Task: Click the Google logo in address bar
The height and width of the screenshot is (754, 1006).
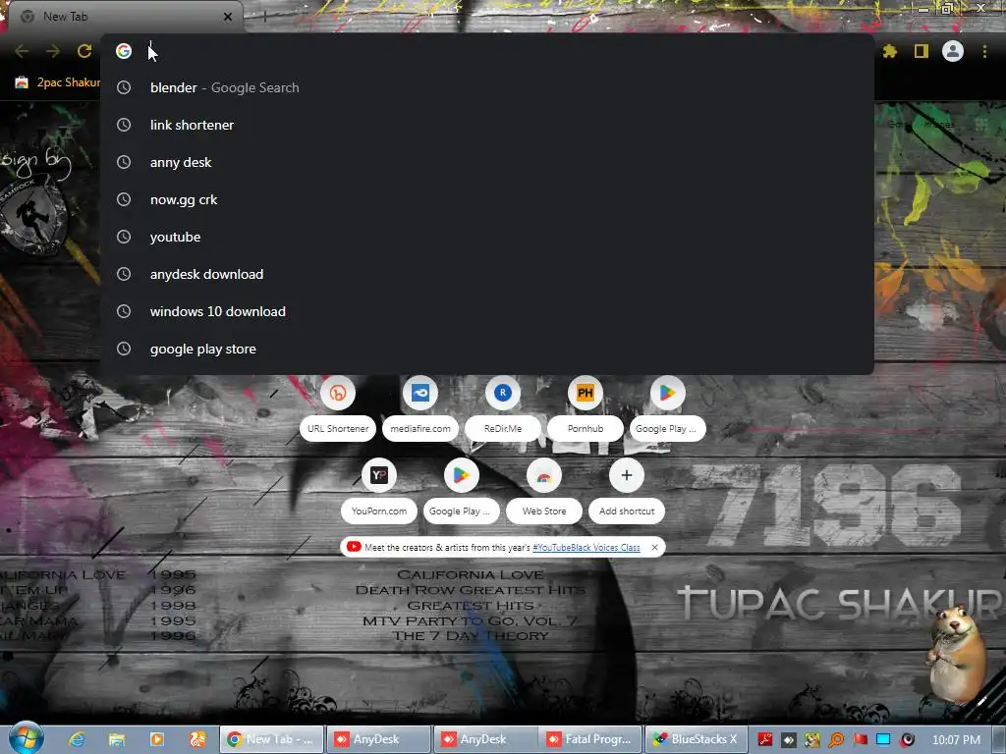Action: click(124, 51)
